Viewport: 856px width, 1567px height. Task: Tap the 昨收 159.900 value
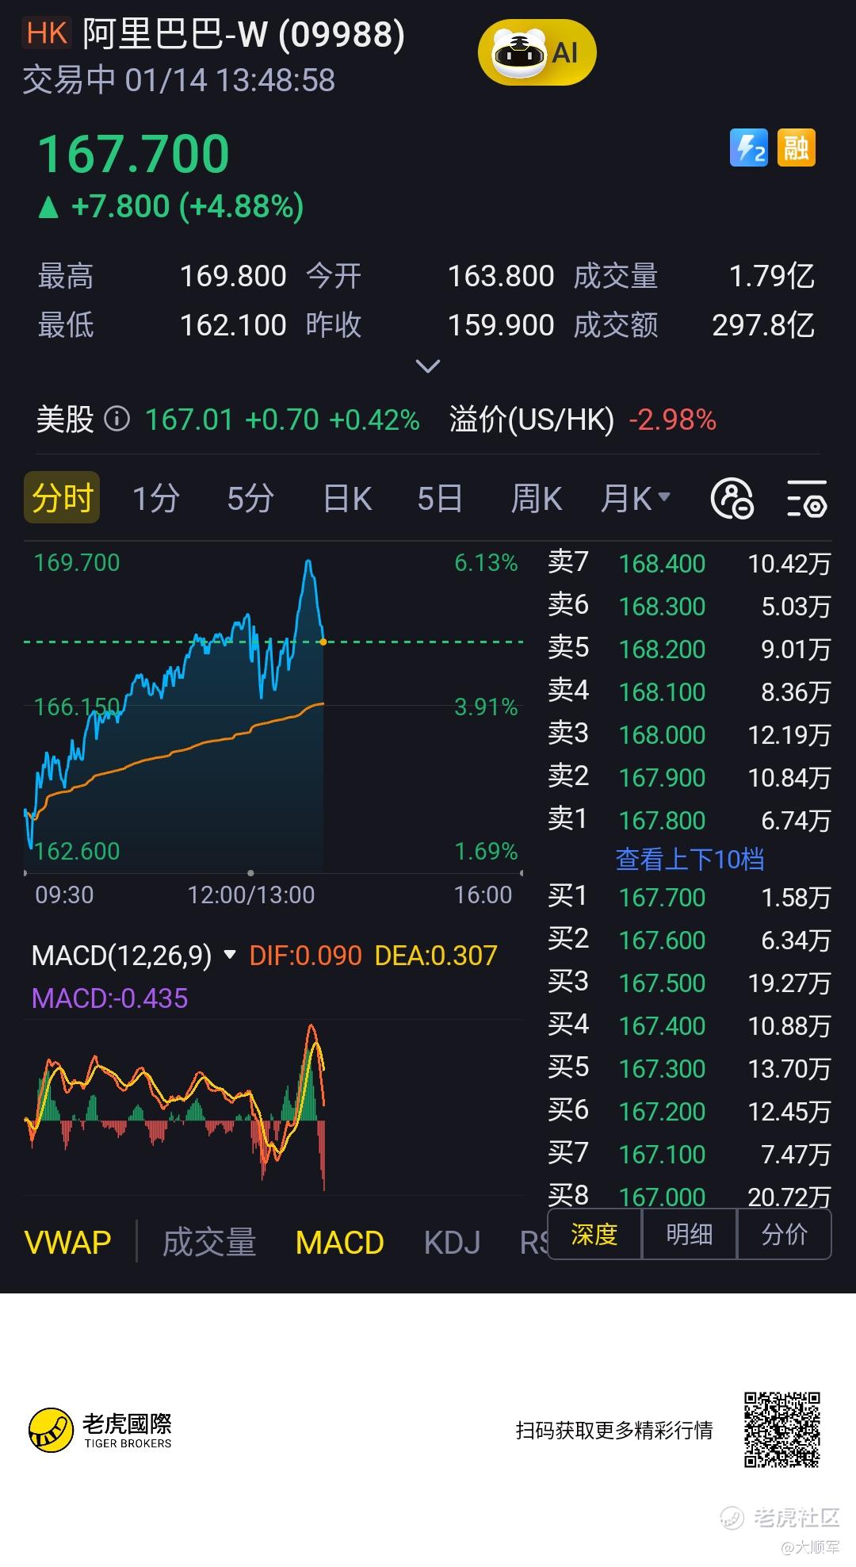coord(501,325)
